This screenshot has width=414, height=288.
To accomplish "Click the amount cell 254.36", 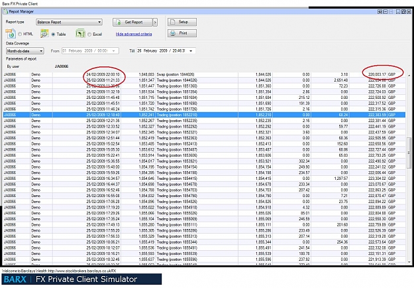I will click(342, 242).
